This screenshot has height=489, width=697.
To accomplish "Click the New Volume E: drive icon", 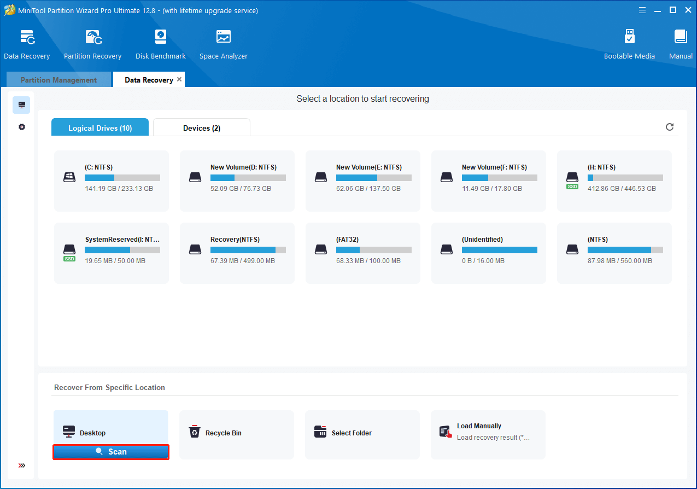I will pyautogui.click(x=321, y=177).
